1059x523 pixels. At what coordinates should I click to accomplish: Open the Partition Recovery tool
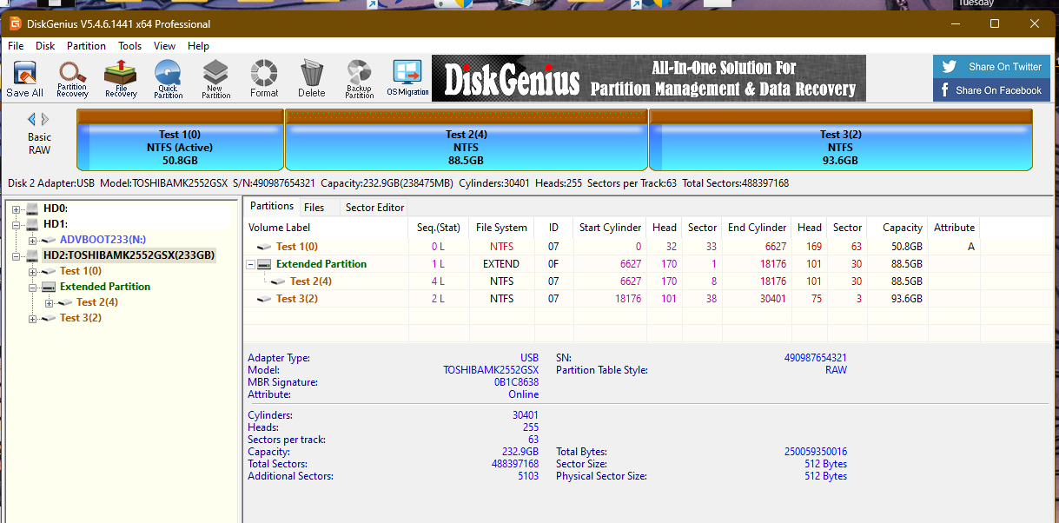click(72, 79)
